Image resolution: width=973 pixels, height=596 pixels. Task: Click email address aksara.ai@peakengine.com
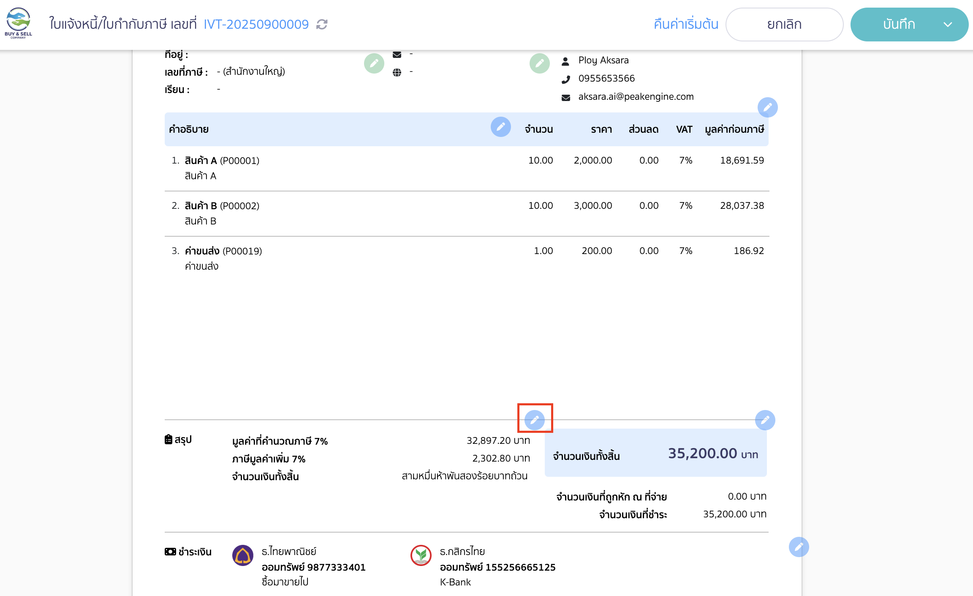click(636, 96)
